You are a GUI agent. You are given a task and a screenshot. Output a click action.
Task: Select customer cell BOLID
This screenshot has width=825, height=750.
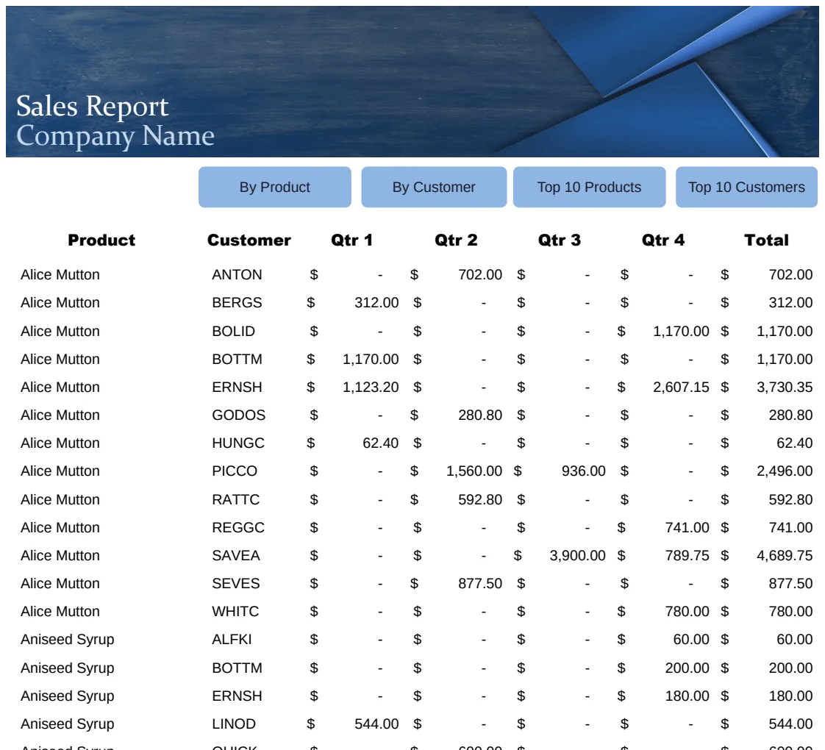(234, 331)
